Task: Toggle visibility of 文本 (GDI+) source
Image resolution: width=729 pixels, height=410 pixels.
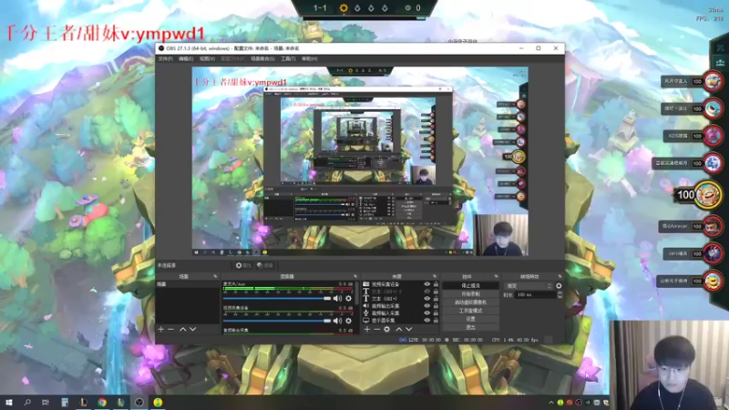Action: point(426,299)
